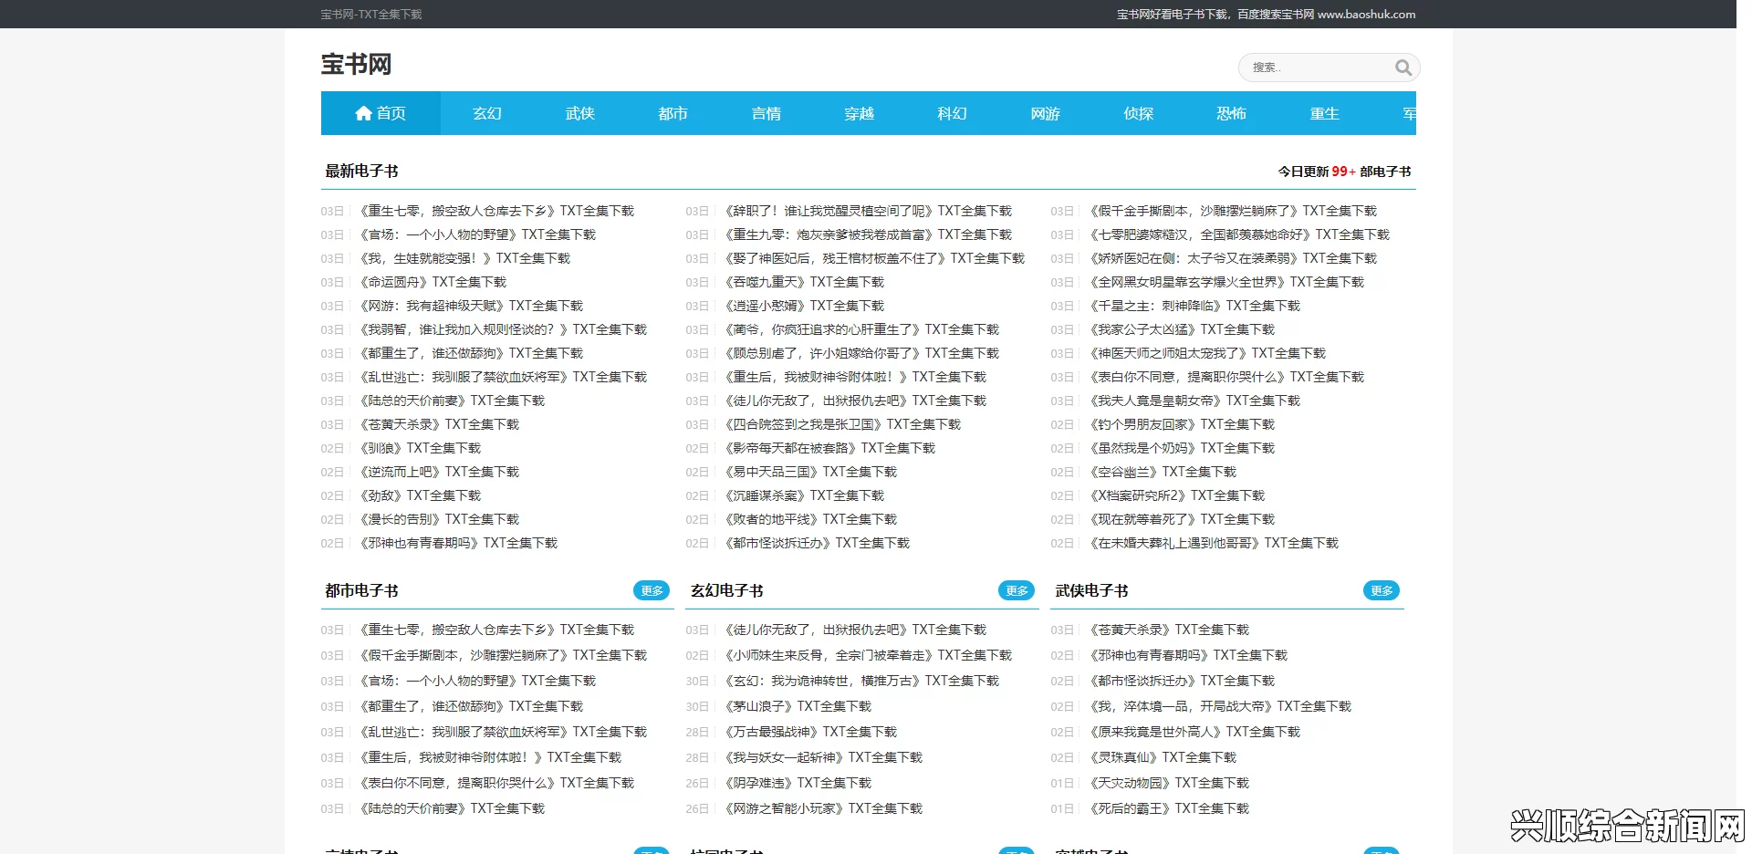Open 《原来我竟是世外高人》TXT全集下载 link
Image resolution: width=1752 pixels, height=854 pixels.
pyautogui.click(x=1194, y=732)
